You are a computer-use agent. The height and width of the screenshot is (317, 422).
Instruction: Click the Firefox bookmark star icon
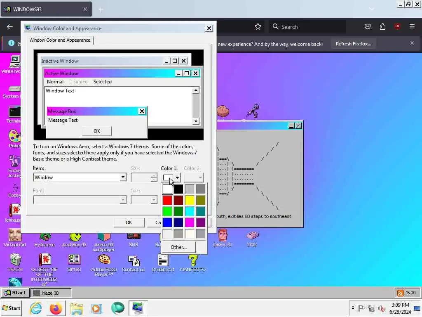click(258, 27)
